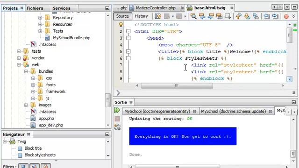Click the Block title icon in Navigateur

[x=20, y=148]
